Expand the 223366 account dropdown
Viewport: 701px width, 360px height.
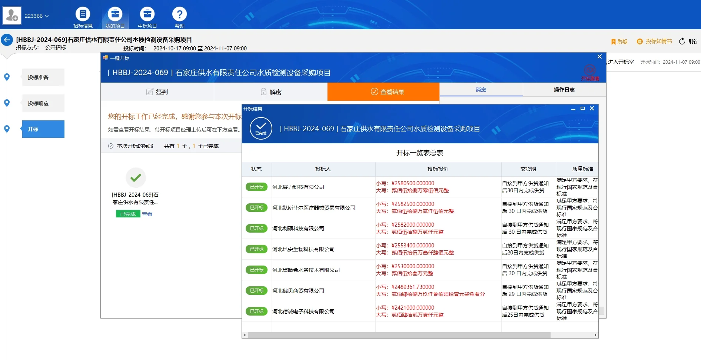[x=37, y=16]
